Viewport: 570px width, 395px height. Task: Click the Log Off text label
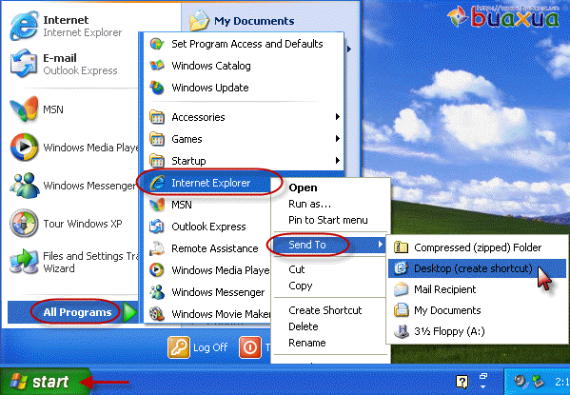[x=210, y=347]
